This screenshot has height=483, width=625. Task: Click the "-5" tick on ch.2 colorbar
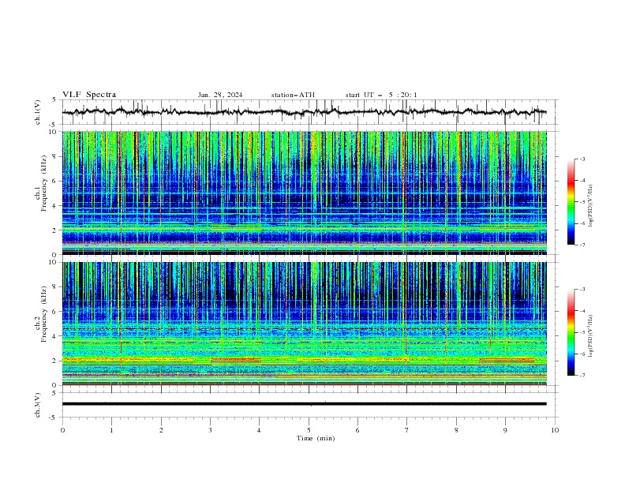coord(582,332)
